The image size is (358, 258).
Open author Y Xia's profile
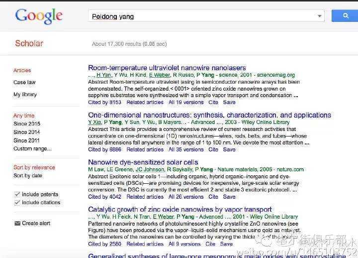(x=94, y=122)
